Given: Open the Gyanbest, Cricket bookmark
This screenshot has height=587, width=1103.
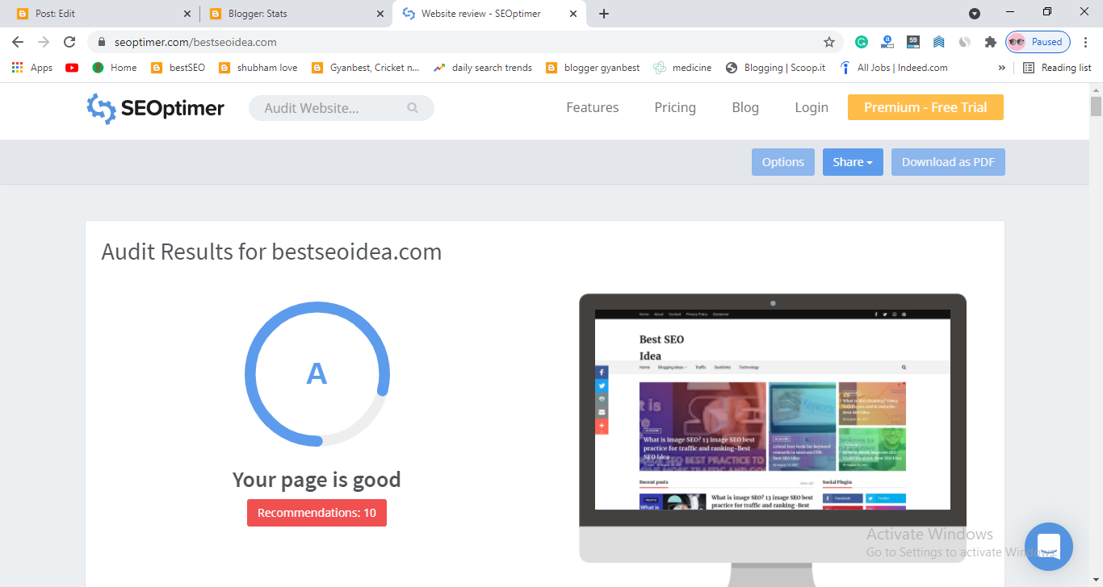Looking at the screenshot, I should pyautogui.click(x=366, y=68).
